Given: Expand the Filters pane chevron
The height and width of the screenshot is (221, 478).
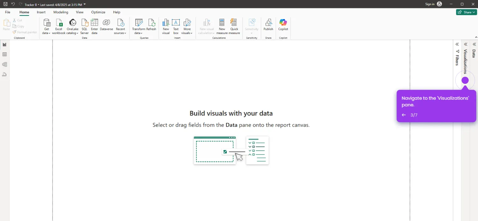Looking at the screenshot, I should 457,44.
